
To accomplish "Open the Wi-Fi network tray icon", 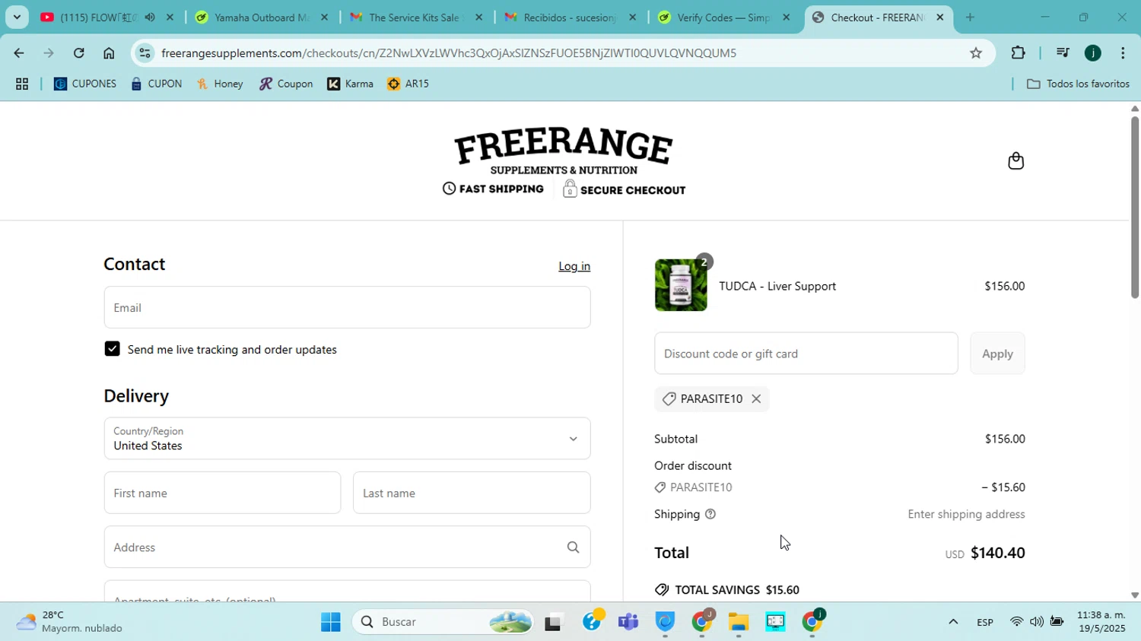I will click(1016, 622).
